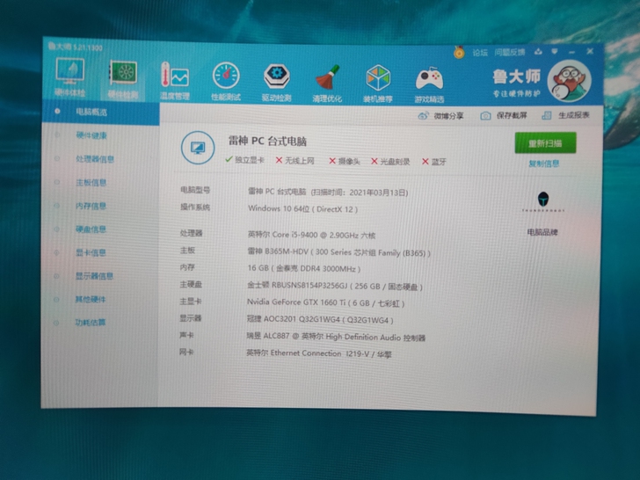Click the camera icon for 保存截屏
640x480 pixels.
click(485, 116)
